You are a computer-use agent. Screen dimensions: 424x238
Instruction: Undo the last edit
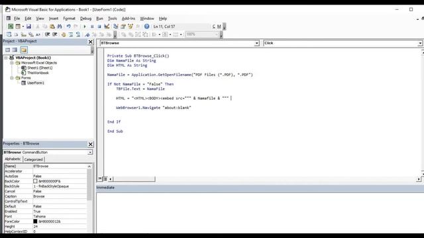(69, 26)
